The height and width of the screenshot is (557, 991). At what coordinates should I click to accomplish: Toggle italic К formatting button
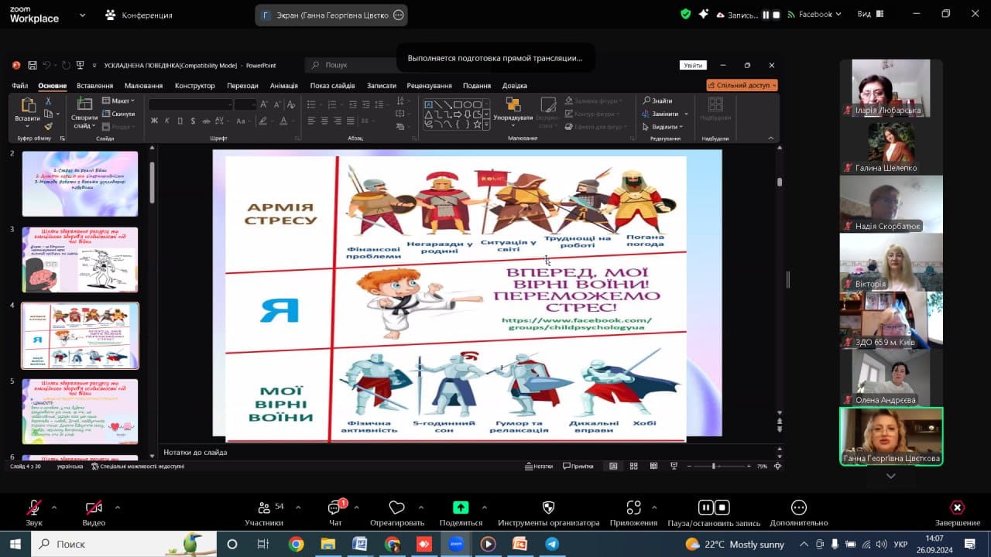[167, 121]
